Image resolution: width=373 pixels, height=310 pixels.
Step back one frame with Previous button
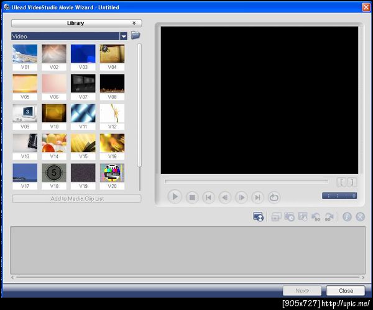[225, 197]
